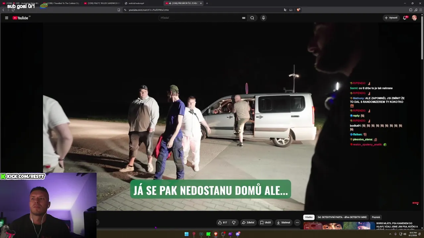
Task: Share the video via Zdieľať
Action: coord(248,222)
